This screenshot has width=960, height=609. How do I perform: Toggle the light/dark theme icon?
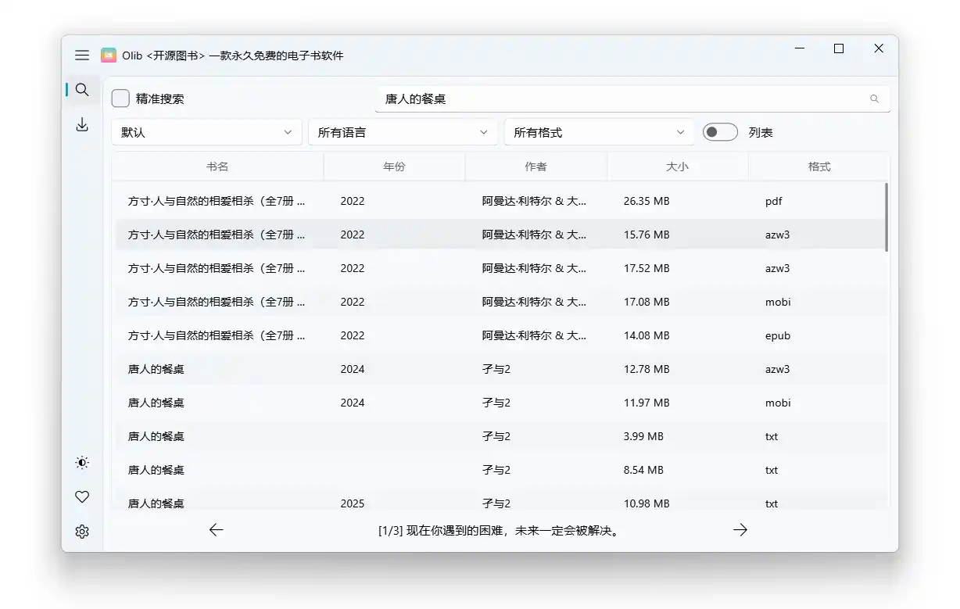click(82, 463)
